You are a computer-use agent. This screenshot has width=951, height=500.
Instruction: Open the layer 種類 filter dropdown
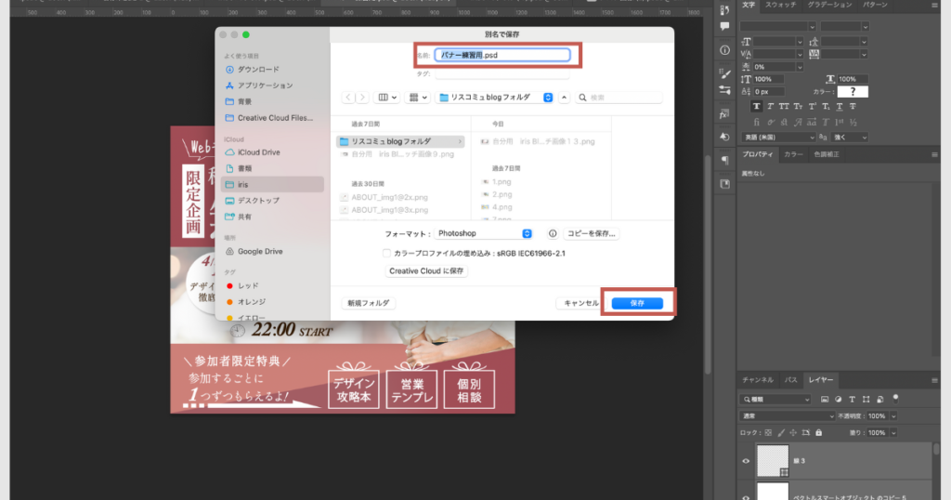click(776, 400)
